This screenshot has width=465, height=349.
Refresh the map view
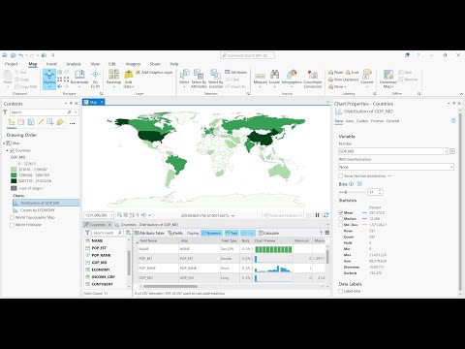325,215
